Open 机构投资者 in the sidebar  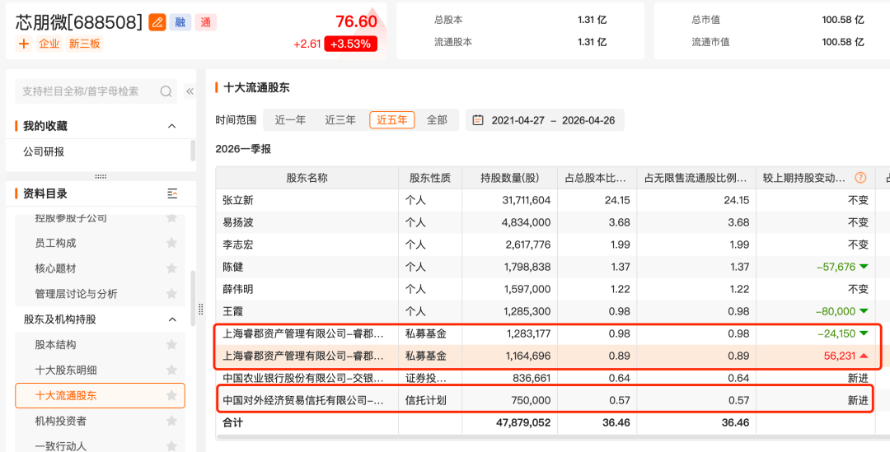pos(61,421)
